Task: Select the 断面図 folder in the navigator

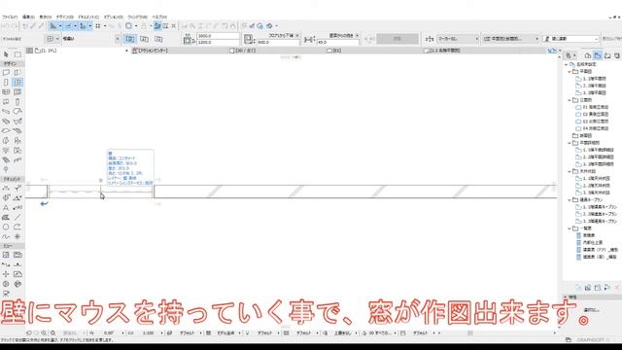Action: (x=586, y=136)
